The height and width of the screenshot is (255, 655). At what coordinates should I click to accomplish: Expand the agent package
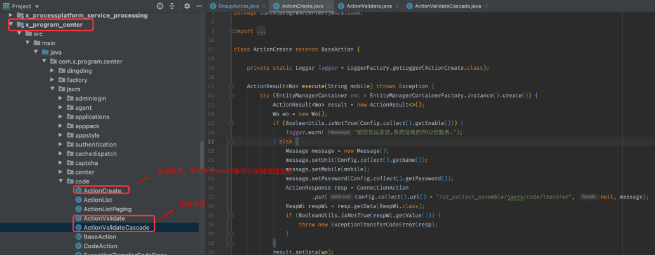click(61, 108)
